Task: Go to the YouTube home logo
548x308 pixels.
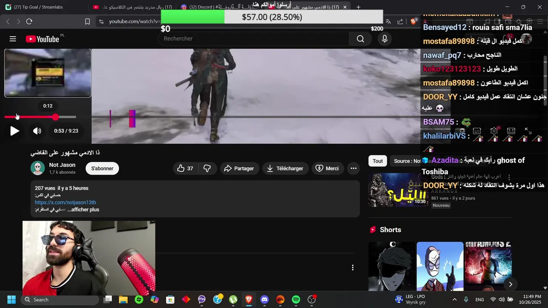Action: pos(42,39)
